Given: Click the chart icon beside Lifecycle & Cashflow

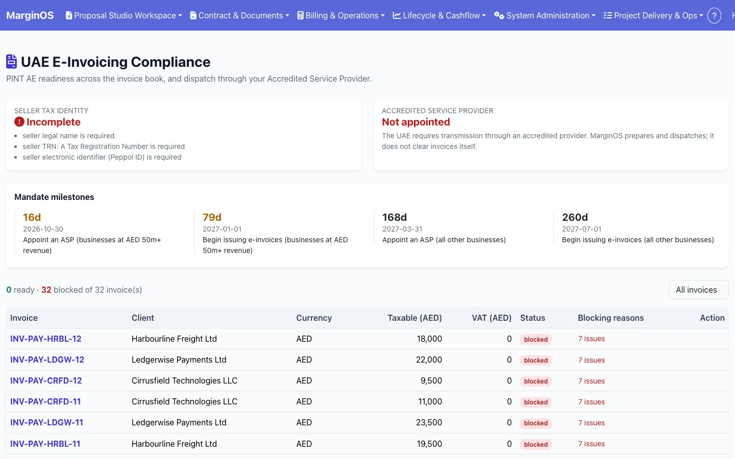Looking at the screenshot, I should 397,15.
